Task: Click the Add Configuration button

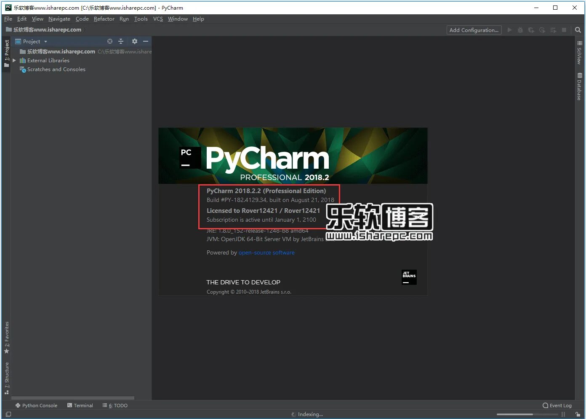Action: pyautogui.click(x=474, y=30)
